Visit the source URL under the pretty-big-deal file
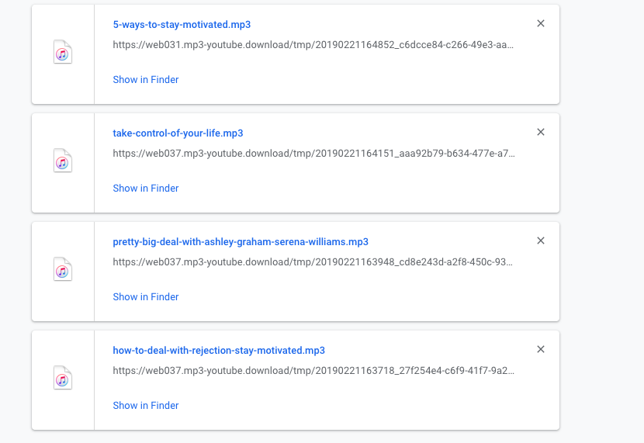Image resolution: width=644 pixels, height=443 pixels. (x=313, y=262)
